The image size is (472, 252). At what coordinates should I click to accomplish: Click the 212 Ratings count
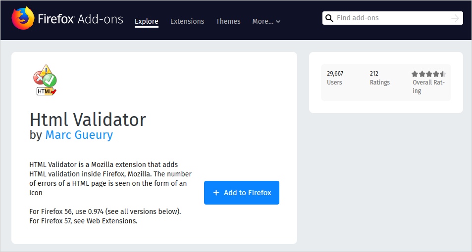click(379, 78)
